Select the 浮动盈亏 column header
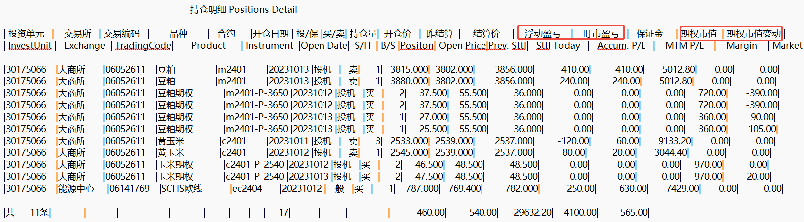Viewport: 804px width, 222px height. pos(542,34)
